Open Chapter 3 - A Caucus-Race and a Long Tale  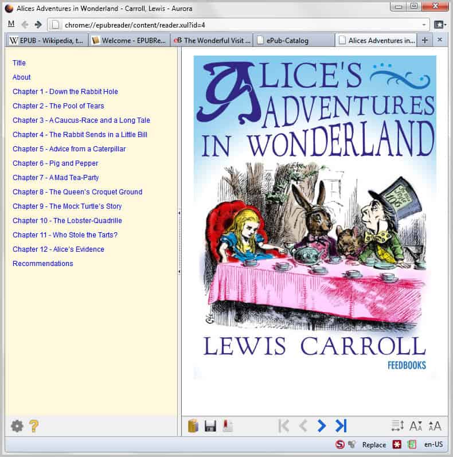point(81,120)
